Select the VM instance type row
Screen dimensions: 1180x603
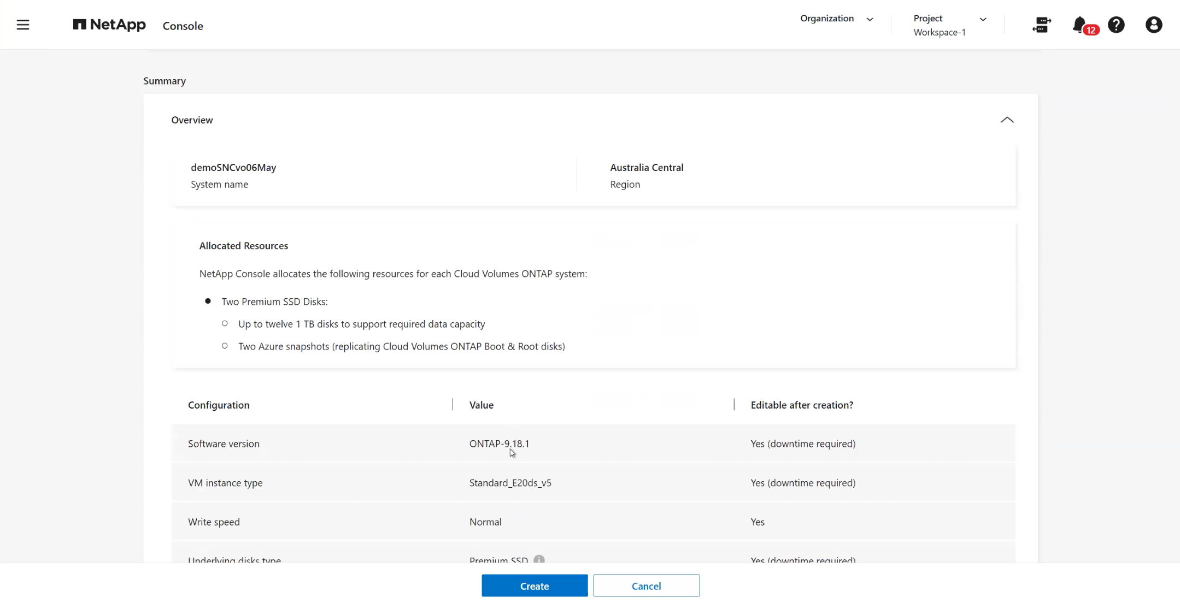593,483
